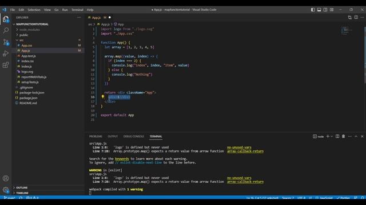The width and height of the screenshot is (366, 205).
Task: Open package.json in the explorer
Action: point(28,98)
